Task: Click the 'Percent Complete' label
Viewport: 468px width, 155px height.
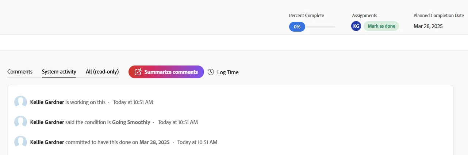Action: coord(307,16)
